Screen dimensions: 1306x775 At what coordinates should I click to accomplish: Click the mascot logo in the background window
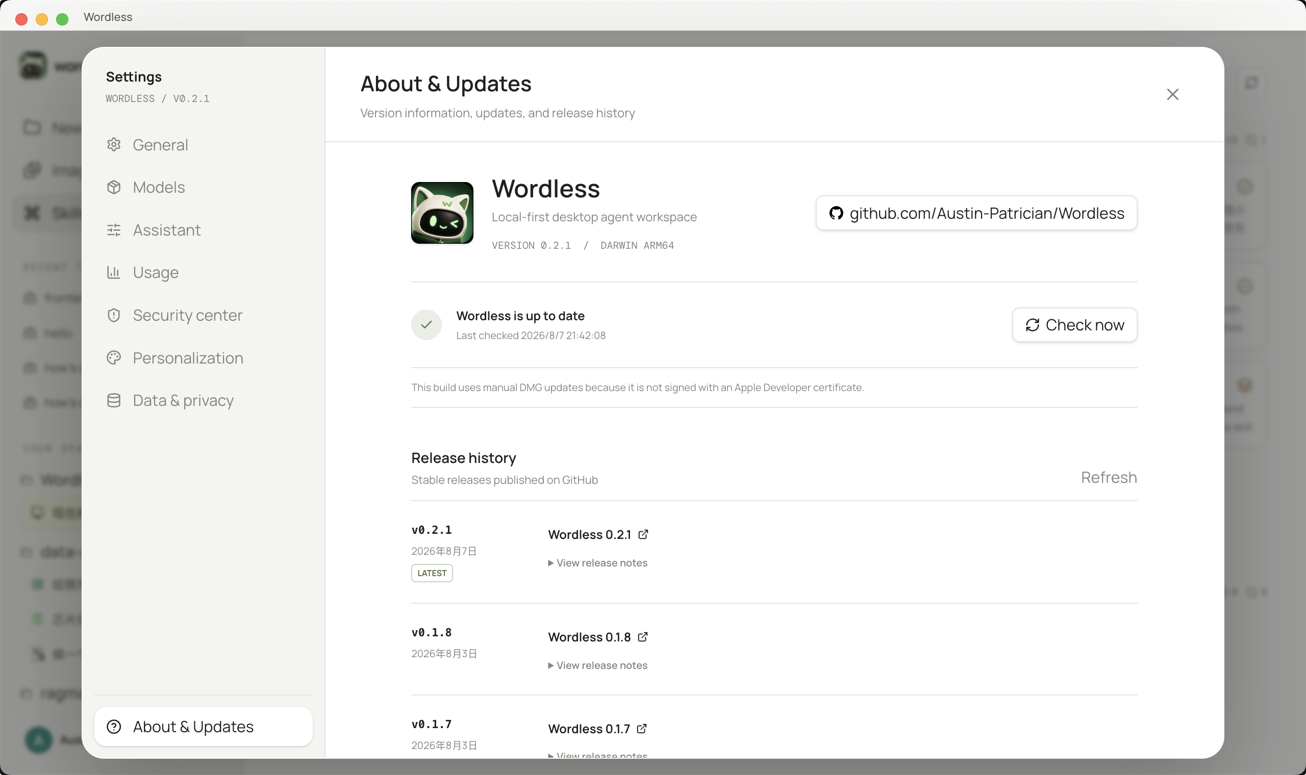pyautogui.click(x=34, y=66)
